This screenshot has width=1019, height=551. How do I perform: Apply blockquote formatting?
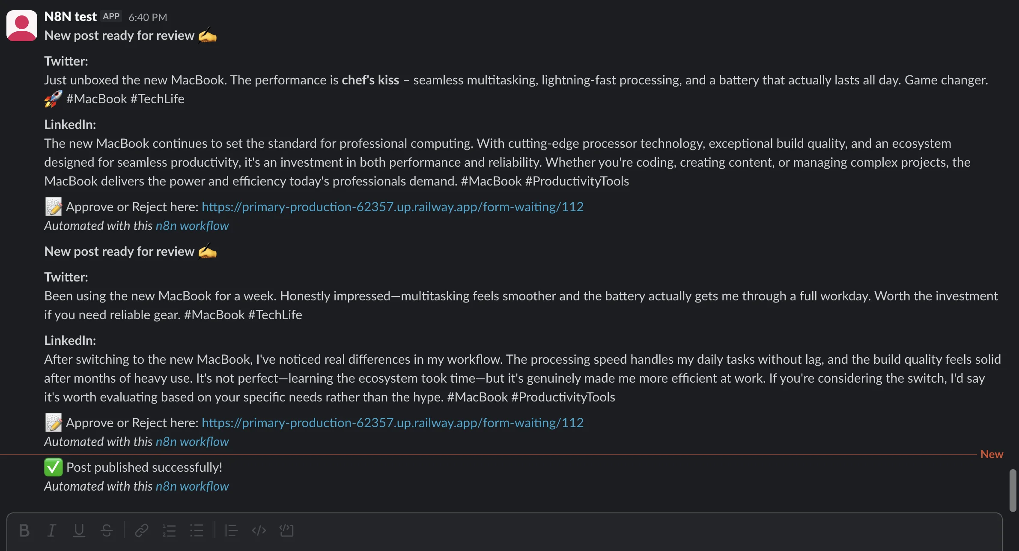click(x=230, y=530)
